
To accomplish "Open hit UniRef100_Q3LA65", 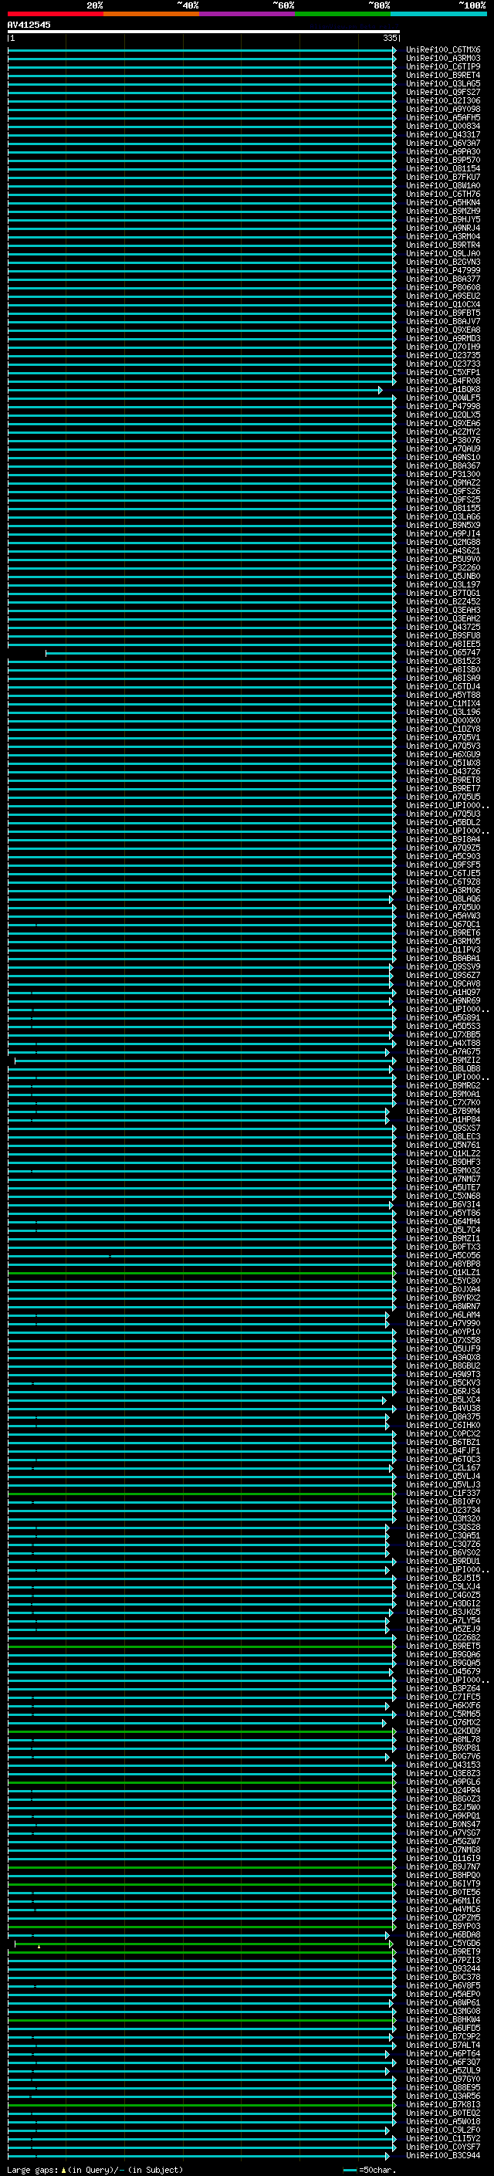I will pyautogui.click(x=443, y=83).
